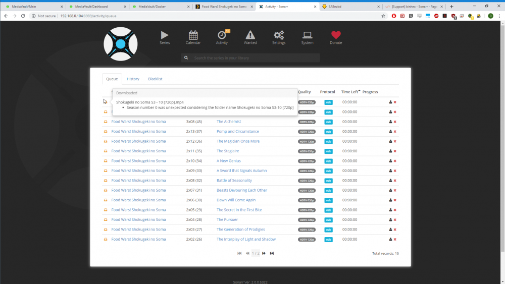Viewport: 505px width, 284px height.
Task: Manual import icon for The Magician Once More
Action: pyautogui.click(x=390, y=141)
